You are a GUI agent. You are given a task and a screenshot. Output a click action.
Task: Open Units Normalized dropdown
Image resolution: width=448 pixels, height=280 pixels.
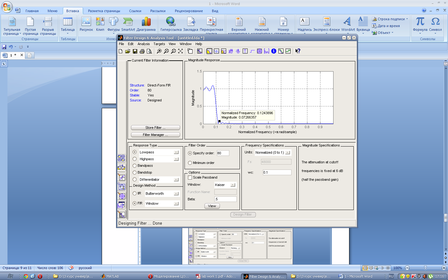[x=287, y=152]
